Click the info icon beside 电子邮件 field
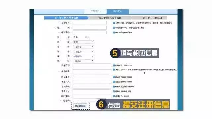 (114, 70)
